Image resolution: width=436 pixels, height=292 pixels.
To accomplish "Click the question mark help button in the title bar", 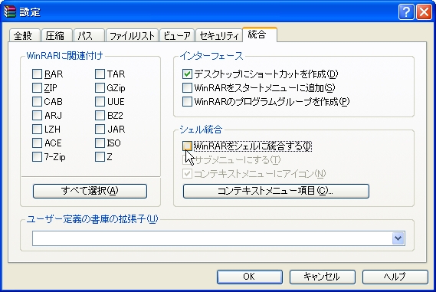I will pos(406,12).
